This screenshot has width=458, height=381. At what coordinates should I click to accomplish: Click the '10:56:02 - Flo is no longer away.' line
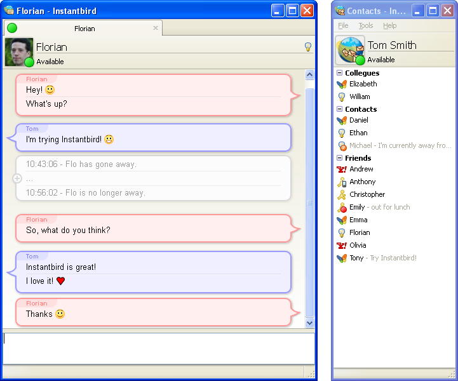tap(86, 193)
